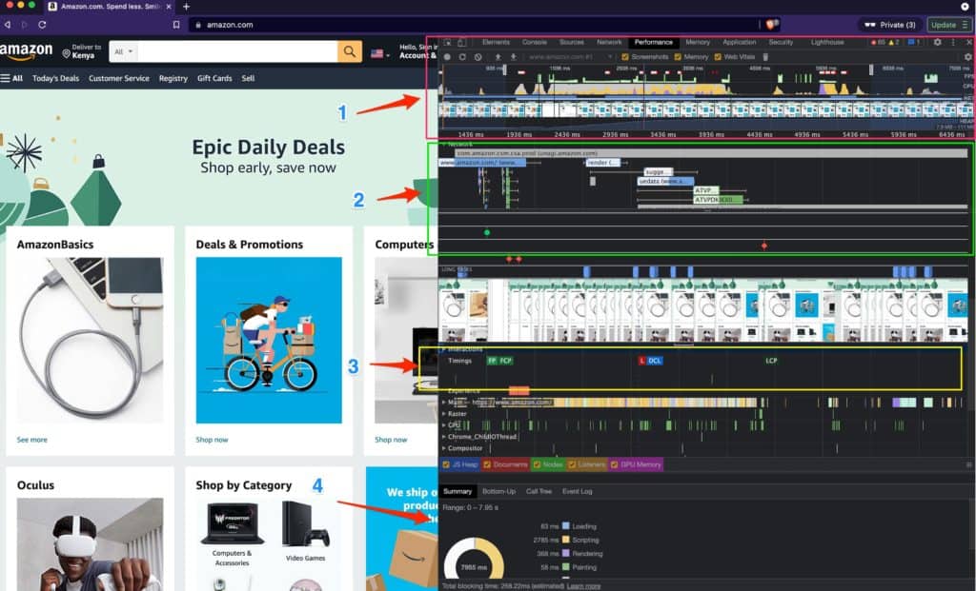Click the DCL timing marker
Screen dimensions: 976x591
click(654, 361)
